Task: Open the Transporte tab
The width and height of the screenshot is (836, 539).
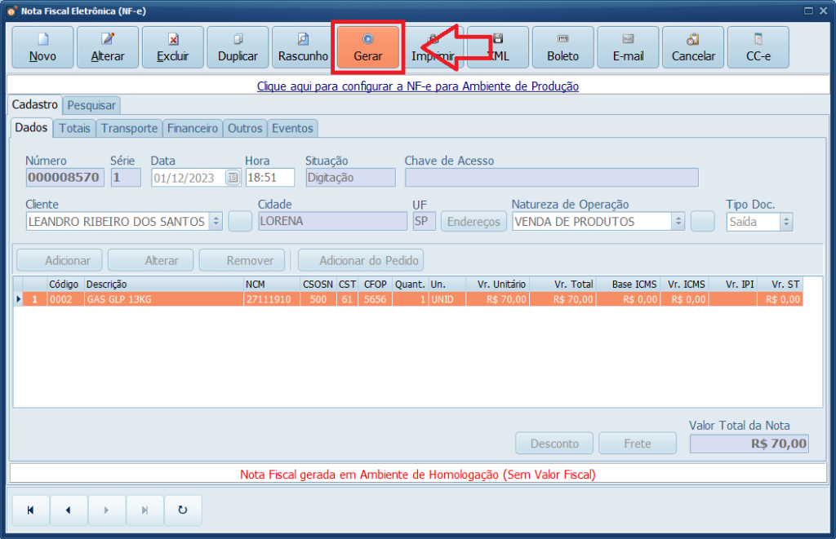Action: coord(129,128)
